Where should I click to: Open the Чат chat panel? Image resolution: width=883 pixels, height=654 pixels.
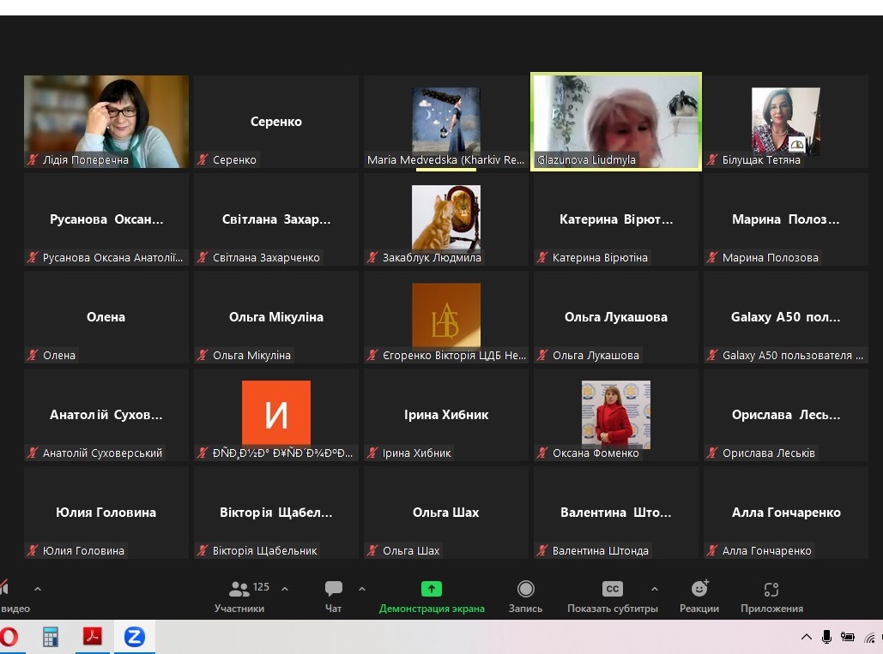333,595
